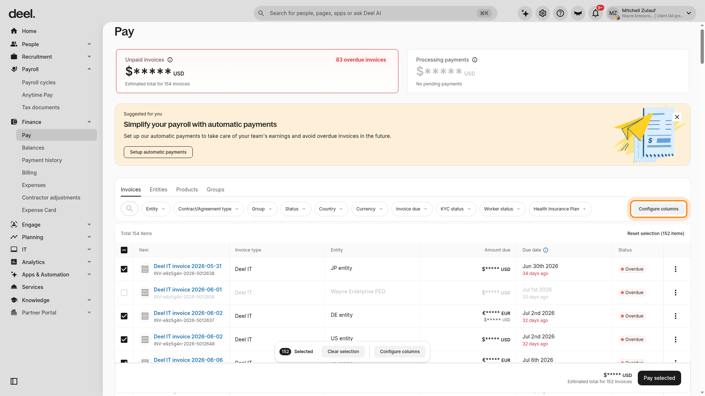Collapse sidebar with panel icon

pos(14,381)
